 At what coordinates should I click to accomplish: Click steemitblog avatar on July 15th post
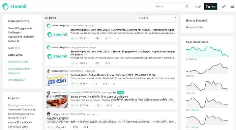(x=49, y=26)
